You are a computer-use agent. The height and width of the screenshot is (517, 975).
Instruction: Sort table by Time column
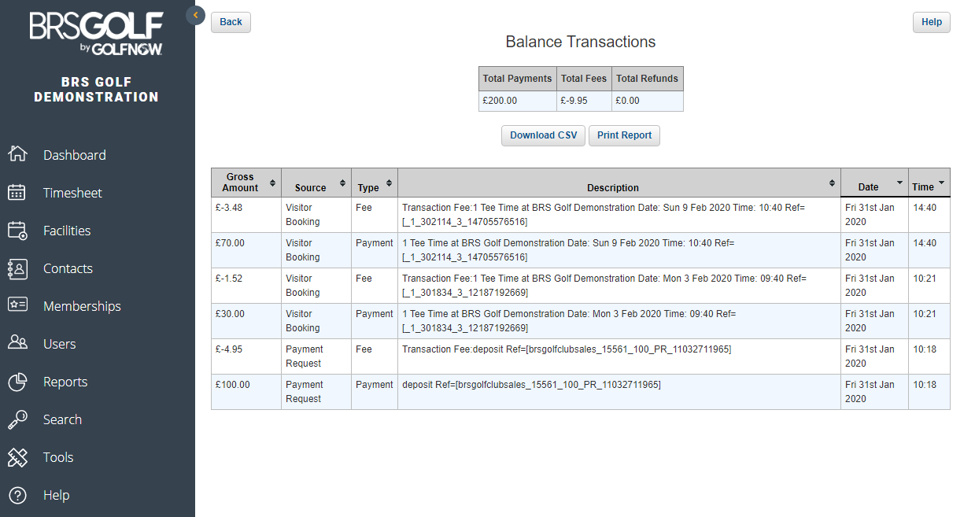click(x=929, y=183)
